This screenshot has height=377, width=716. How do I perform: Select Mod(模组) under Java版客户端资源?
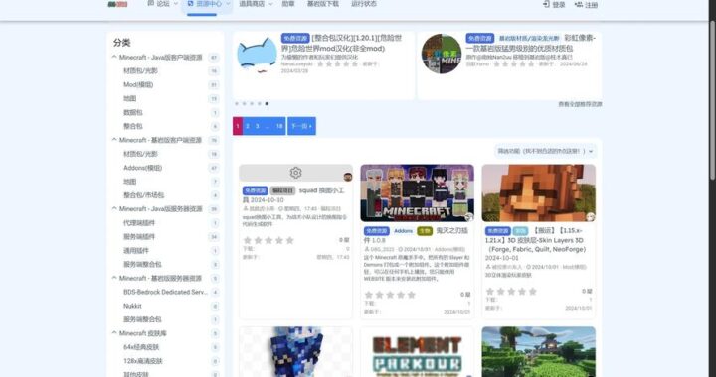pos(138,84)
